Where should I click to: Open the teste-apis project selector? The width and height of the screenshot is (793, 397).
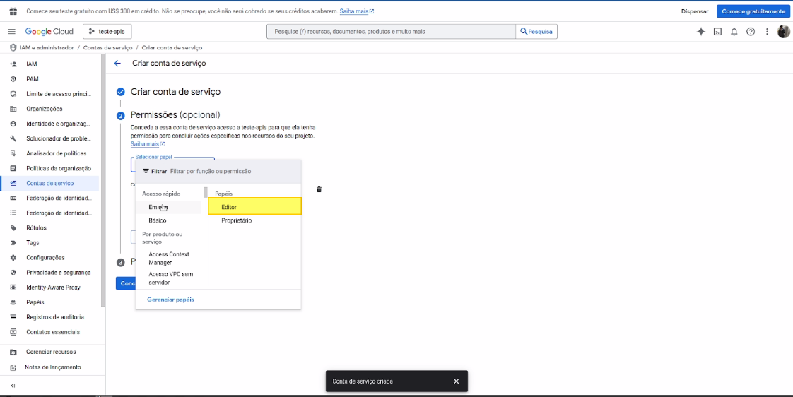(107, 31)
